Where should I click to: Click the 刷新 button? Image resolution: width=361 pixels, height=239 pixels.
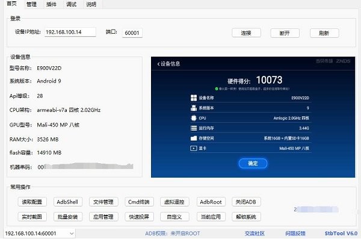pyautogui.click(x=324, y=33)
